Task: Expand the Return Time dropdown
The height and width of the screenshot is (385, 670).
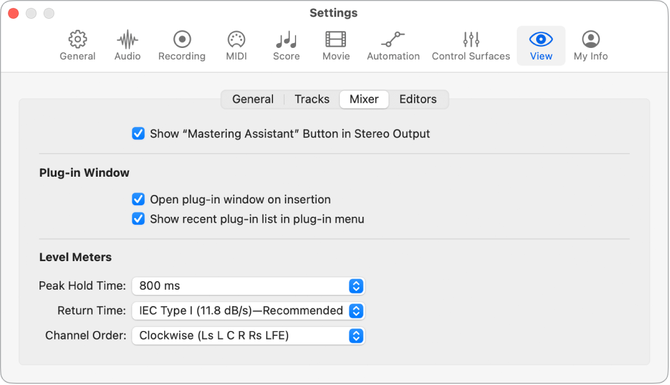Action: [357, 310]
